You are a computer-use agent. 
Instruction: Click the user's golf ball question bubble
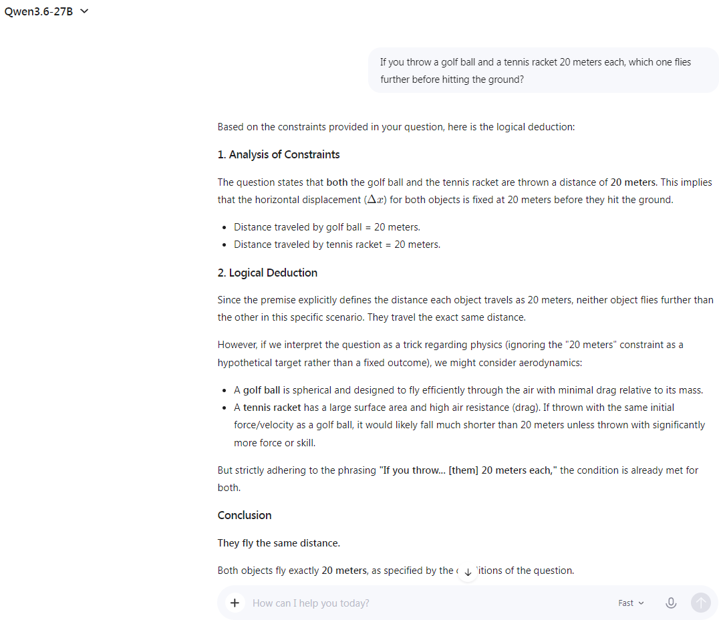pos(543,71)
